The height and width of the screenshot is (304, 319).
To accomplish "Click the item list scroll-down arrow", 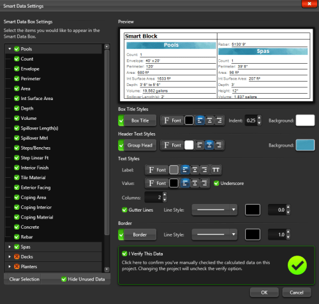I will 107,270.
